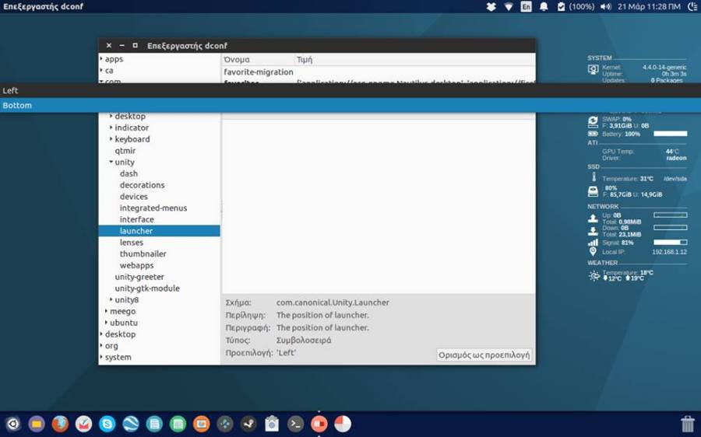Expand the indicator tree node
701x437 pixels.
(111, 128)
